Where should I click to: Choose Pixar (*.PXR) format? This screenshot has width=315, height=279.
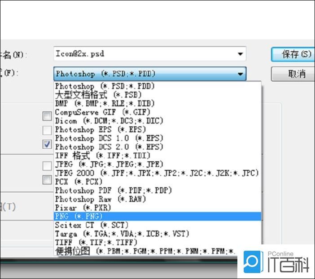click(x=157, y=208)
